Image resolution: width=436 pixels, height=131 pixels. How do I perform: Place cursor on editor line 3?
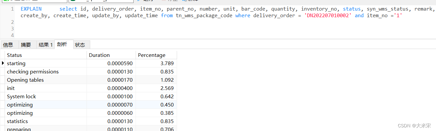coord(225,29)
